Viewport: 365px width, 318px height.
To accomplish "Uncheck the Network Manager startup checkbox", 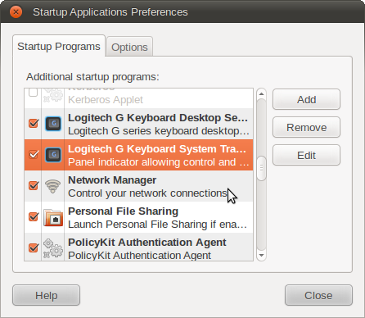I will (34, 185).
